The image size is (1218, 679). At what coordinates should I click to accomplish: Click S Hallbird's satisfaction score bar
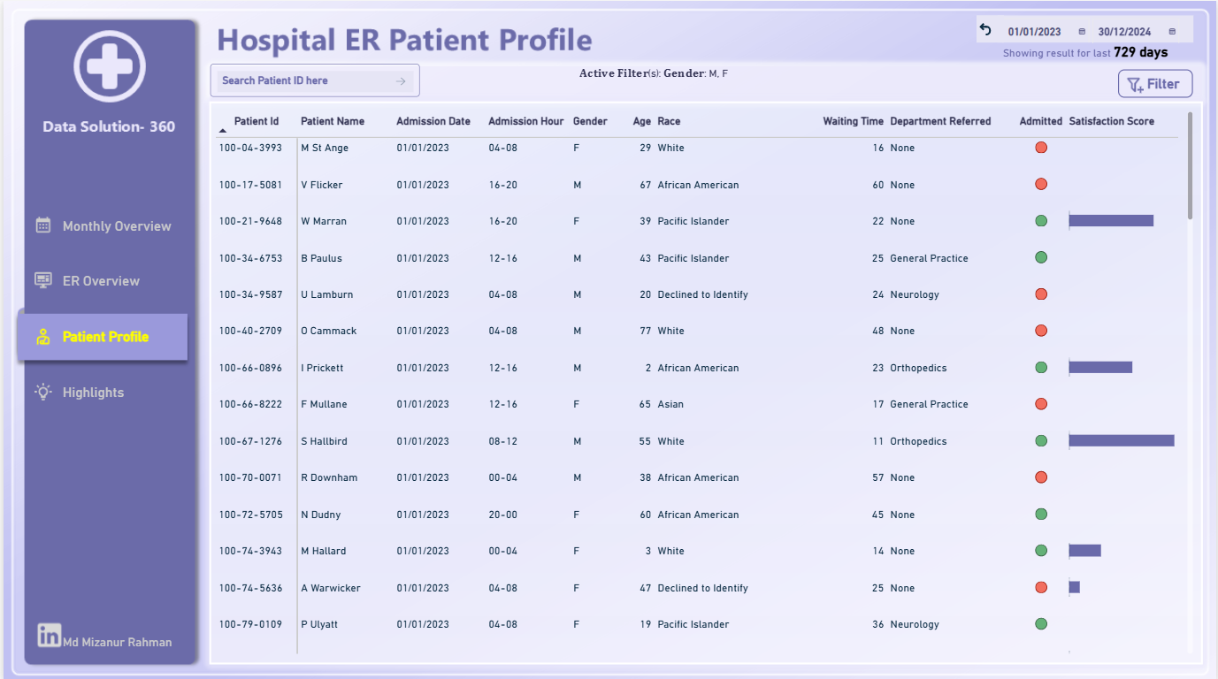[x=1121, y=440]
